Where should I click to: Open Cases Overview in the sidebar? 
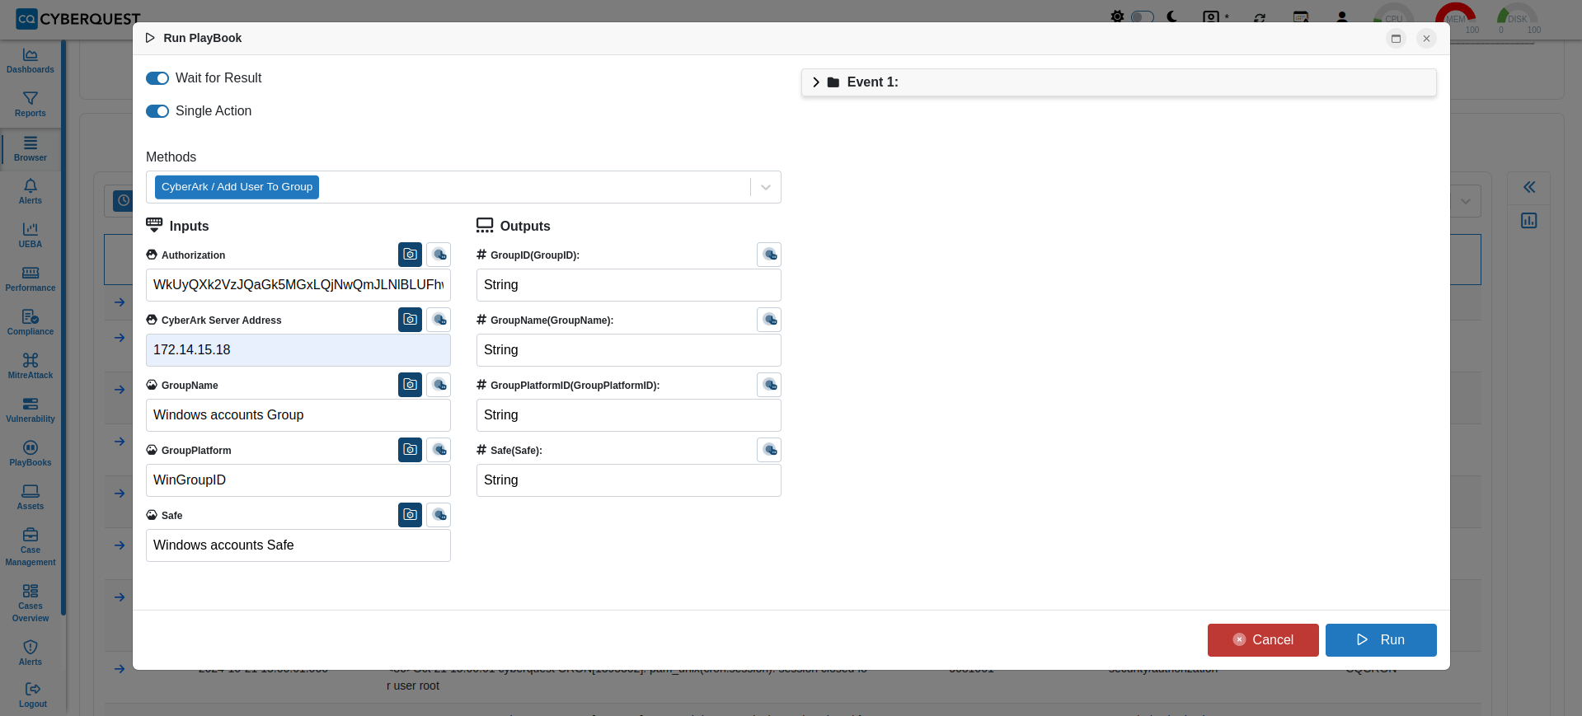tap(31, 603)
